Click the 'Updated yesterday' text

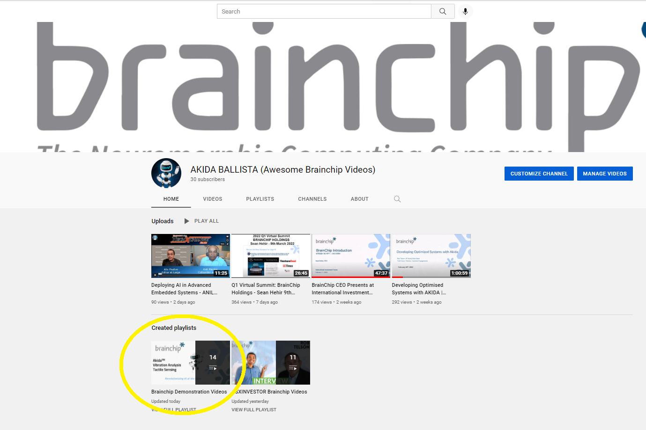click(250, 401)
